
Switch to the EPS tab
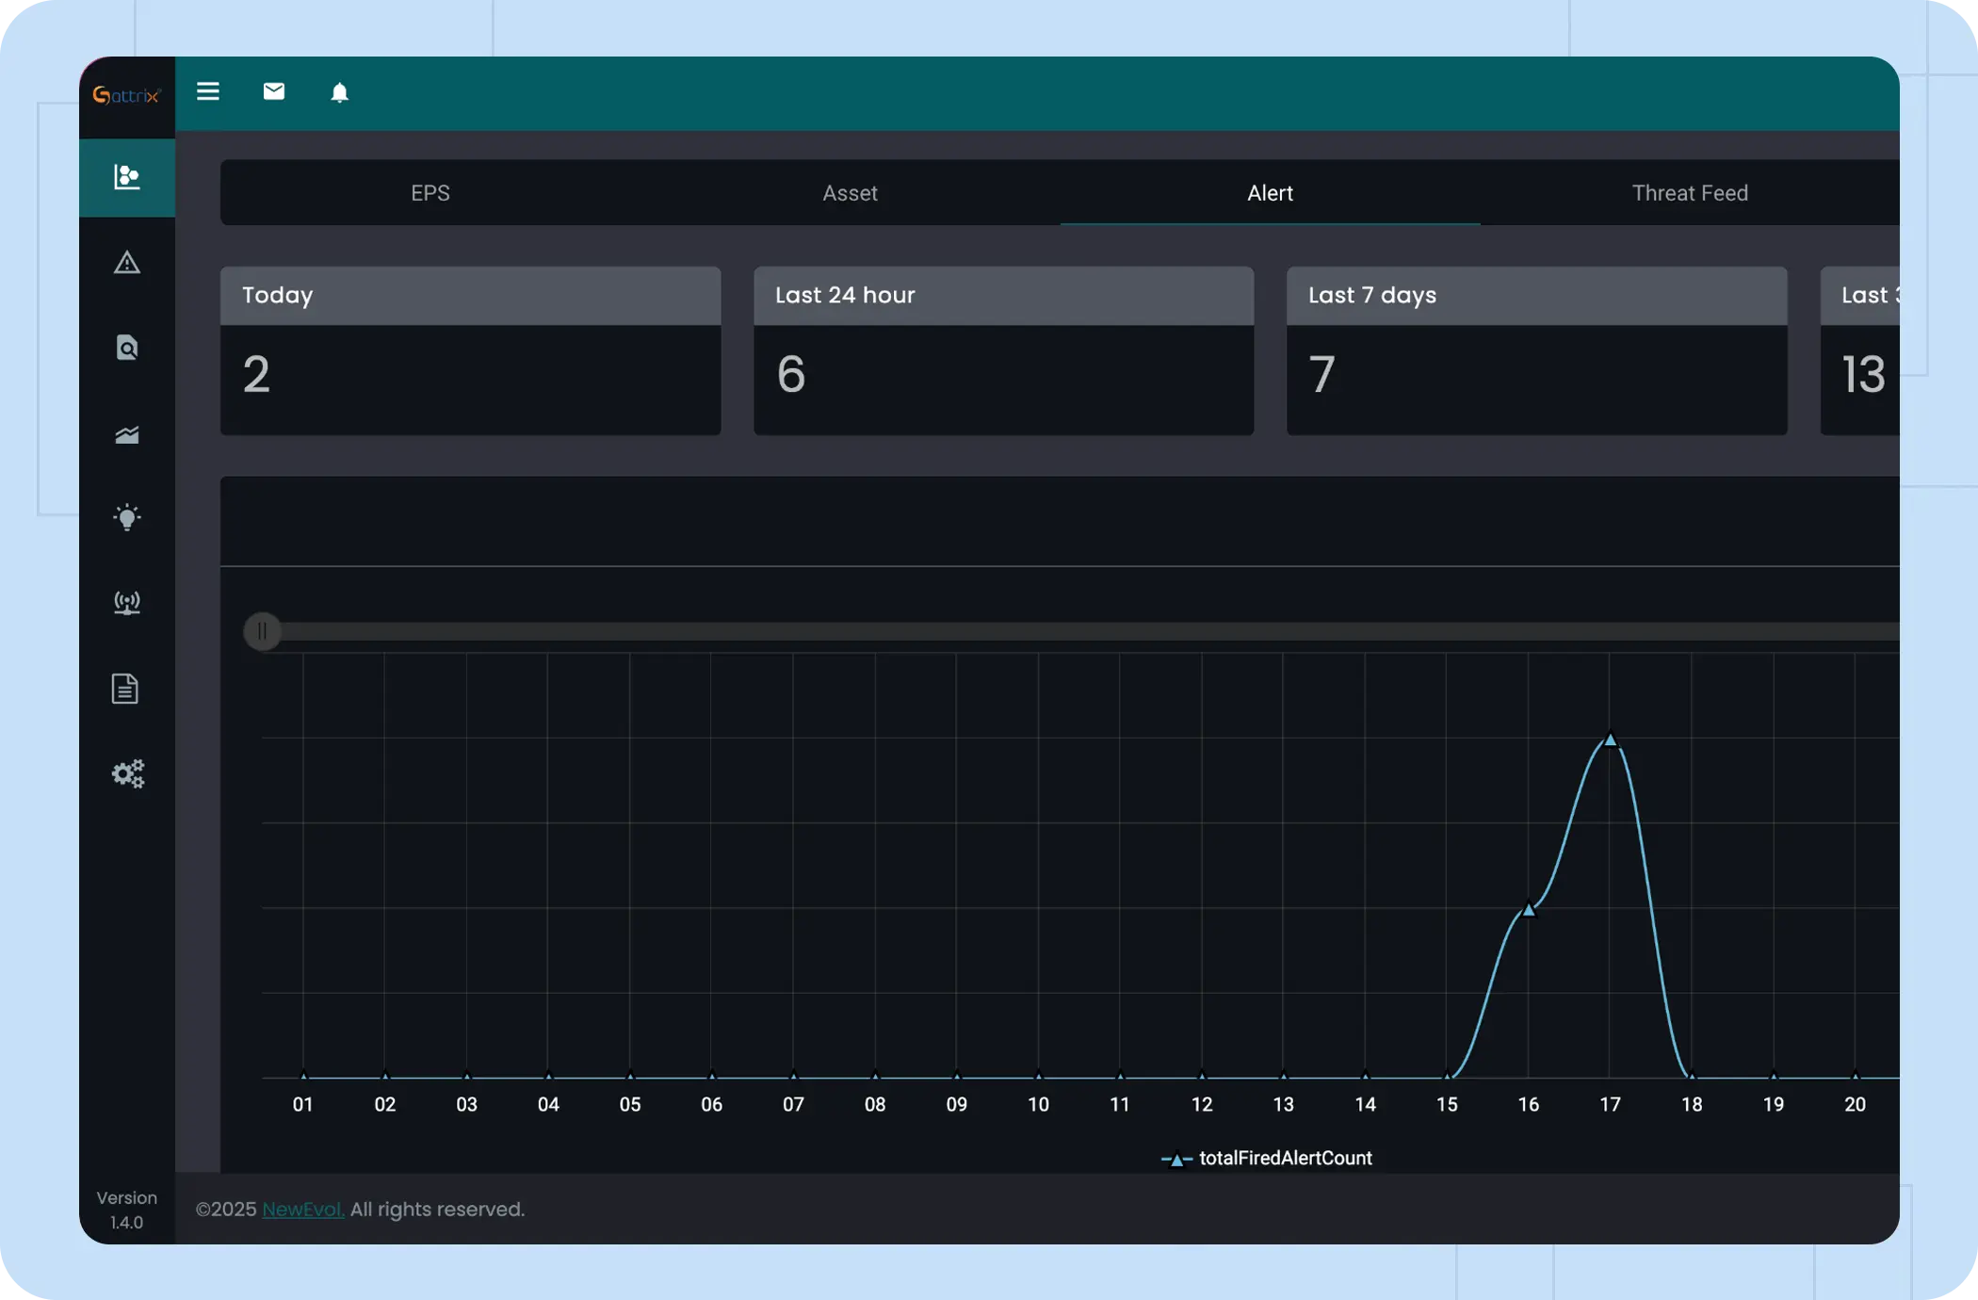point(430,193)
